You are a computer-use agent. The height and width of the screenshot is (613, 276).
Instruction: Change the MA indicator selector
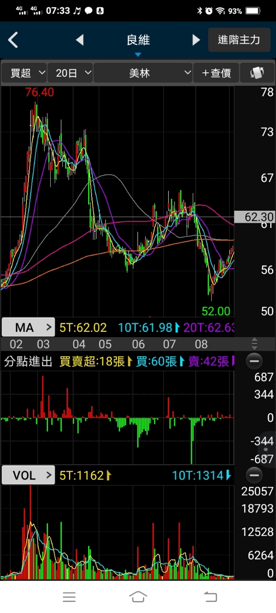click(x=28, y=328)
